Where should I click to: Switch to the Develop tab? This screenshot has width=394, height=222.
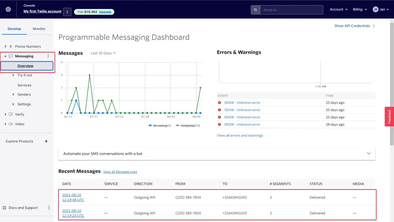coord(14,29)
